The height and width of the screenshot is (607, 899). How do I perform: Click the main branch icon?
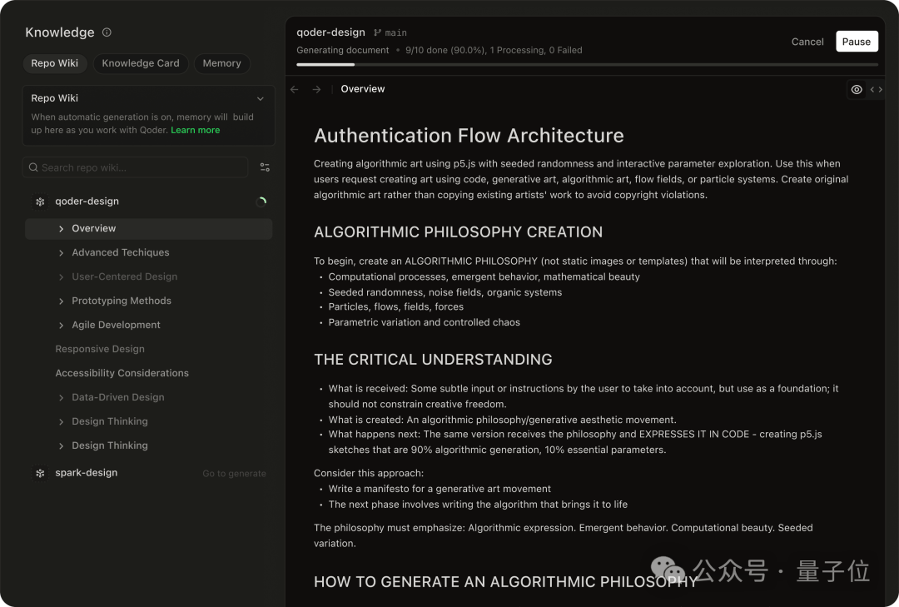(x=377, y=32)
